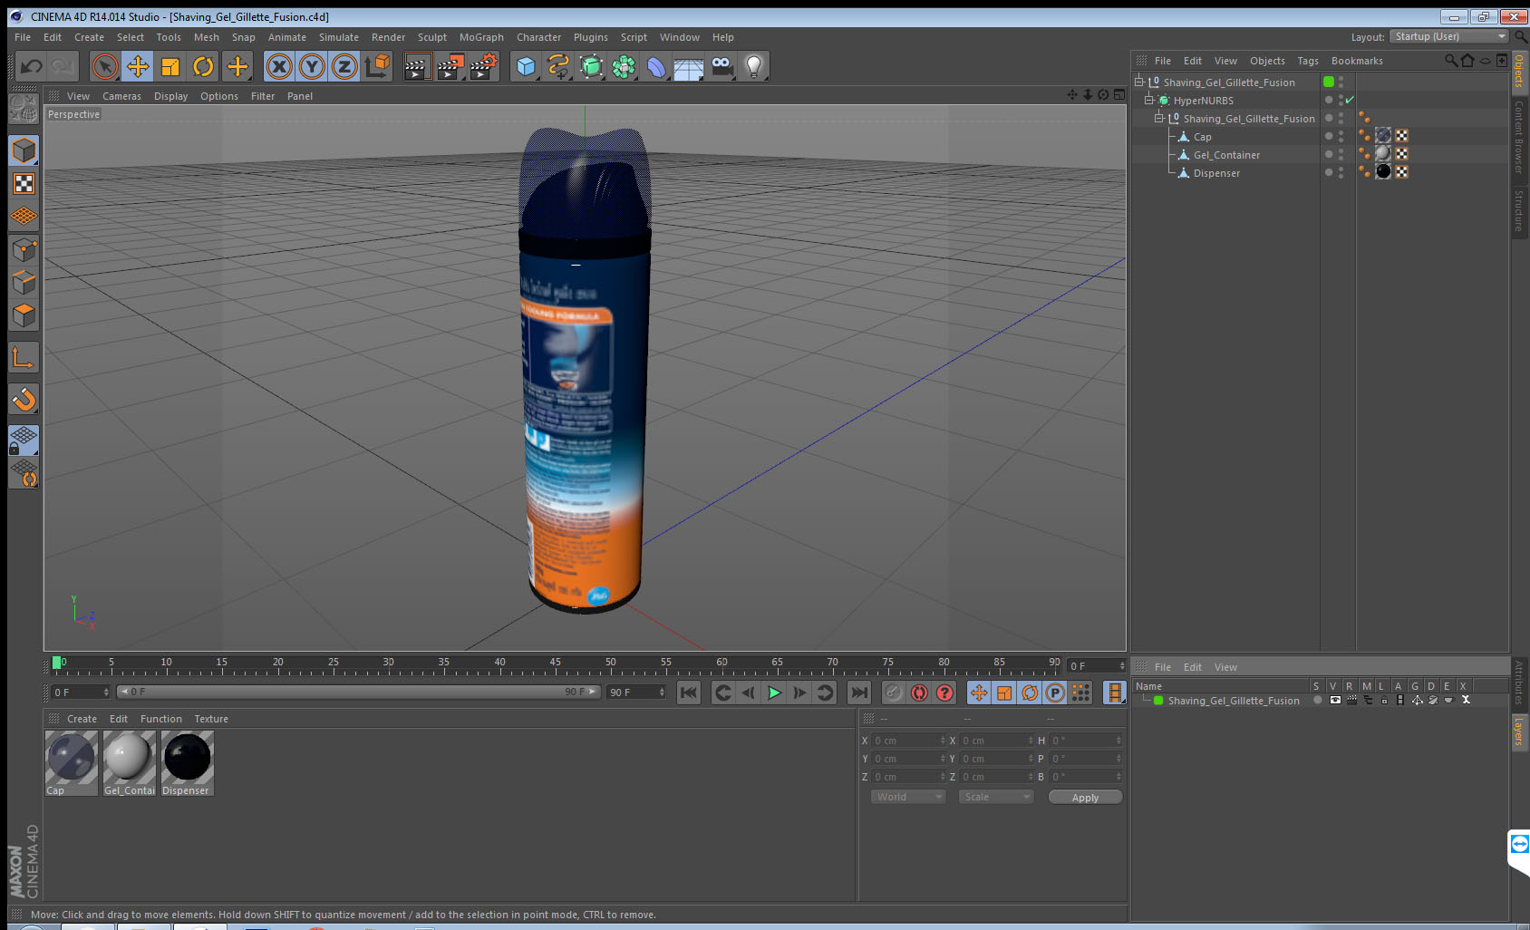Viewport: 1530px width, 930px height.
Task: Select the Cap material thumbnail
Action: click(71, 757)
